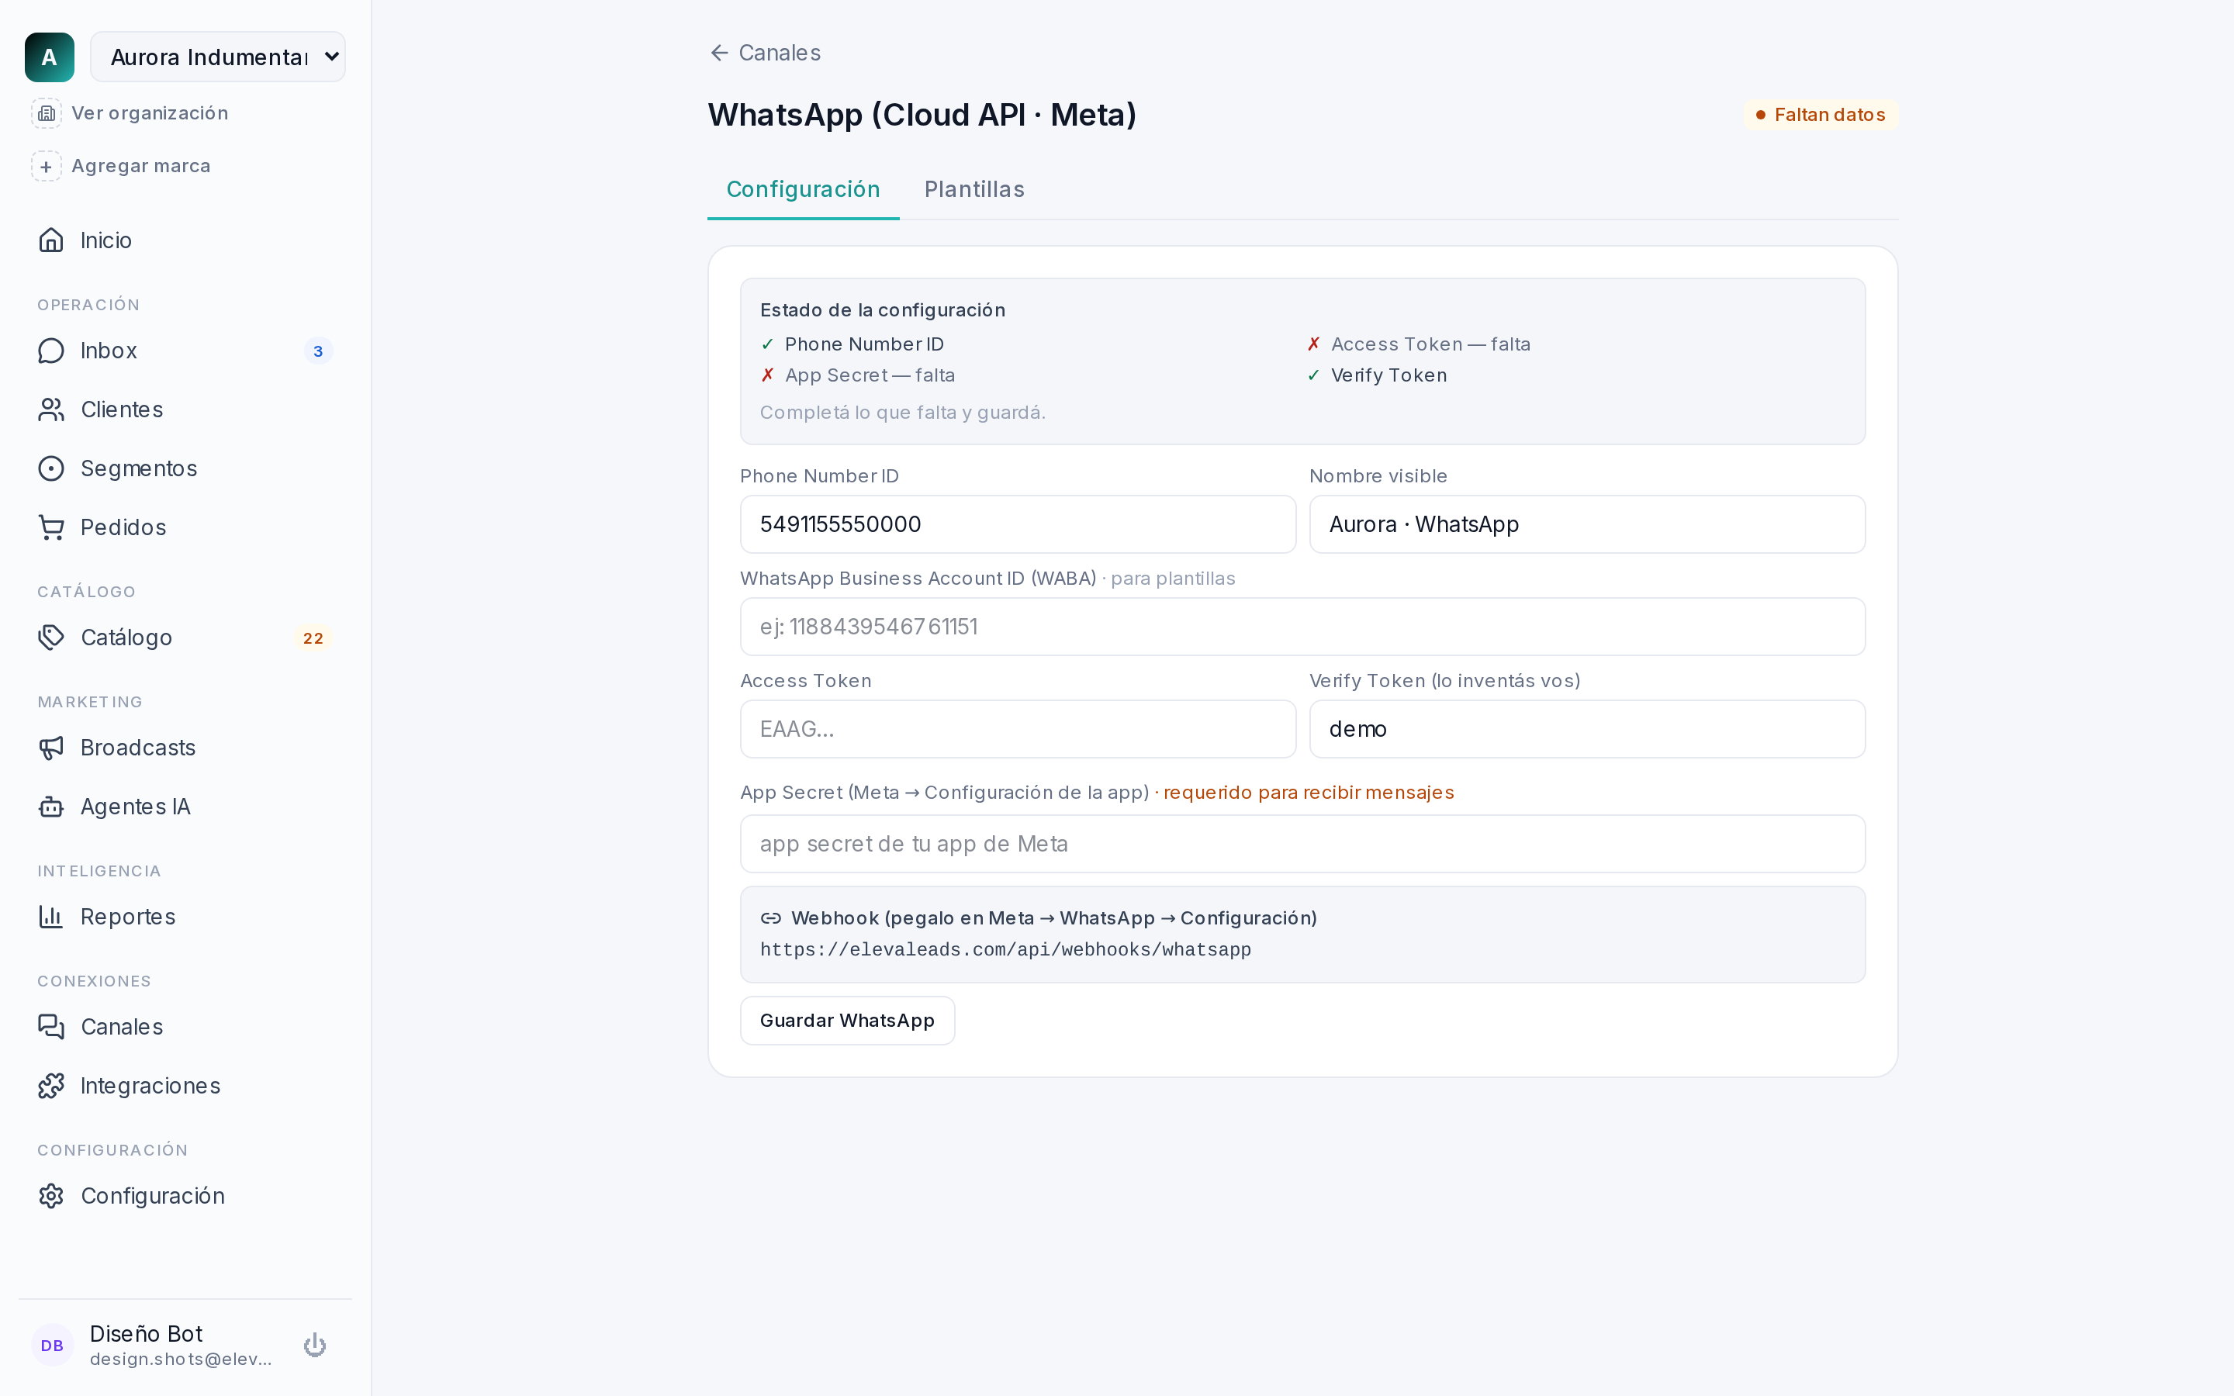This screenshot has width=2234, height=1396.
Task: Open Pedidos section
Action: click(x=185, y=527)
